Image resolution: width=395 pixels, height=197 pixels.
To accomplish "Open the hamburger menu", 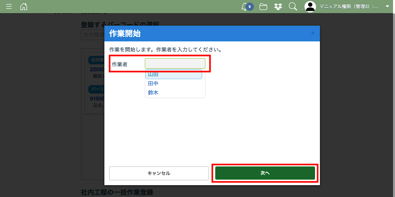I will [x=9, y=7].
